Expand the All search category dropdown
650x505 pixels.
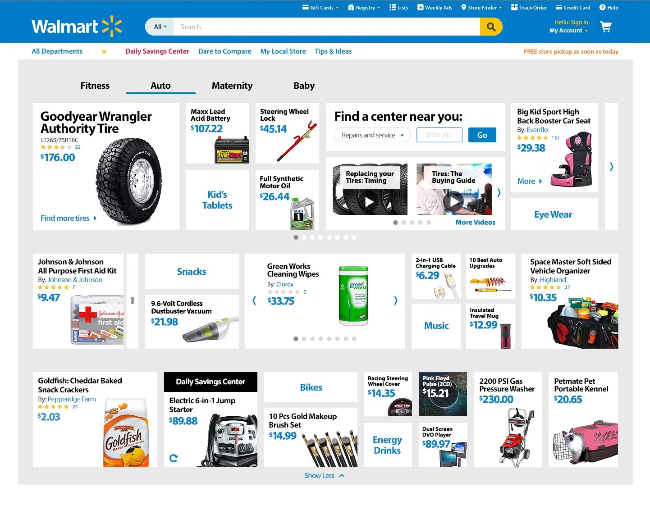pos(160,27)
